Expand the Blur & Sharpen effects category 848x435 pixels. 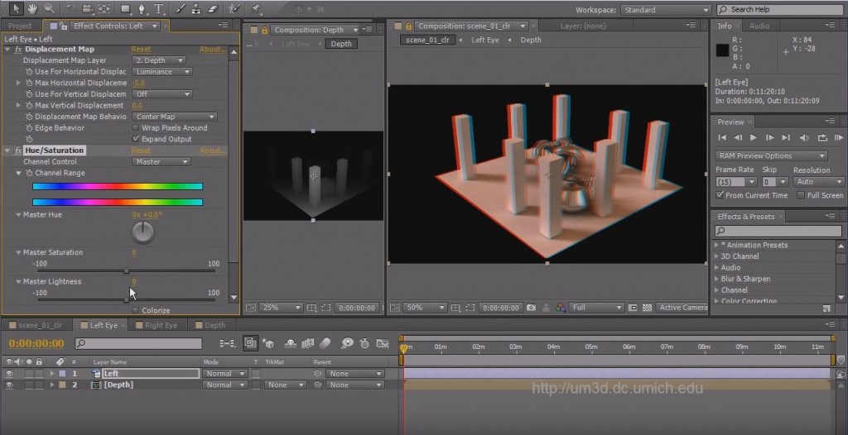click(717, 279)
